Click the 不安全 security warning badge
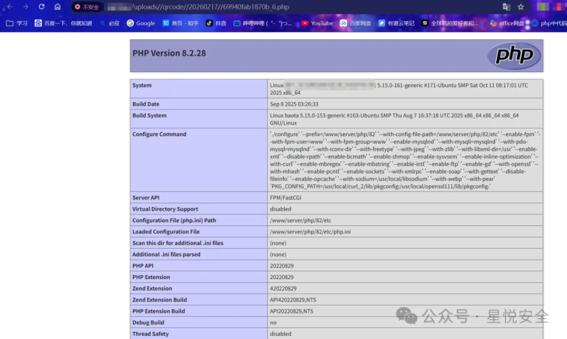The width and height of the screenshot is (567, 339). tap(87, 7)
